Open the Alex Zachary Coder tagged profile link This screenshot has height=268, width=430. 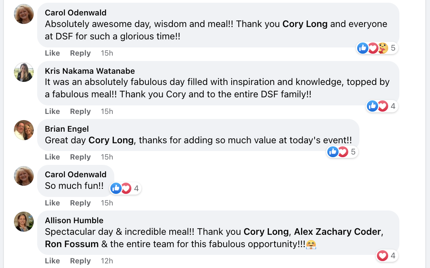(x=337, y=232)
